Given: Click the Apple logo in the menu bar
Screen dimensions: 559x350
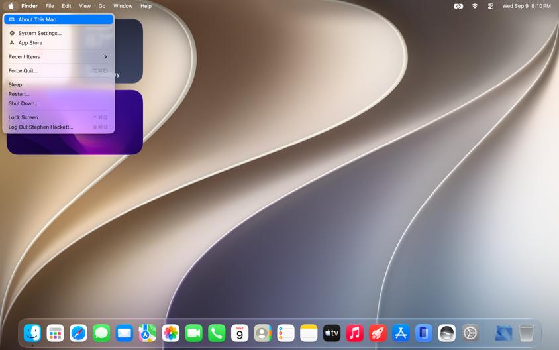Looking at the screenshot, I should 11,6.
